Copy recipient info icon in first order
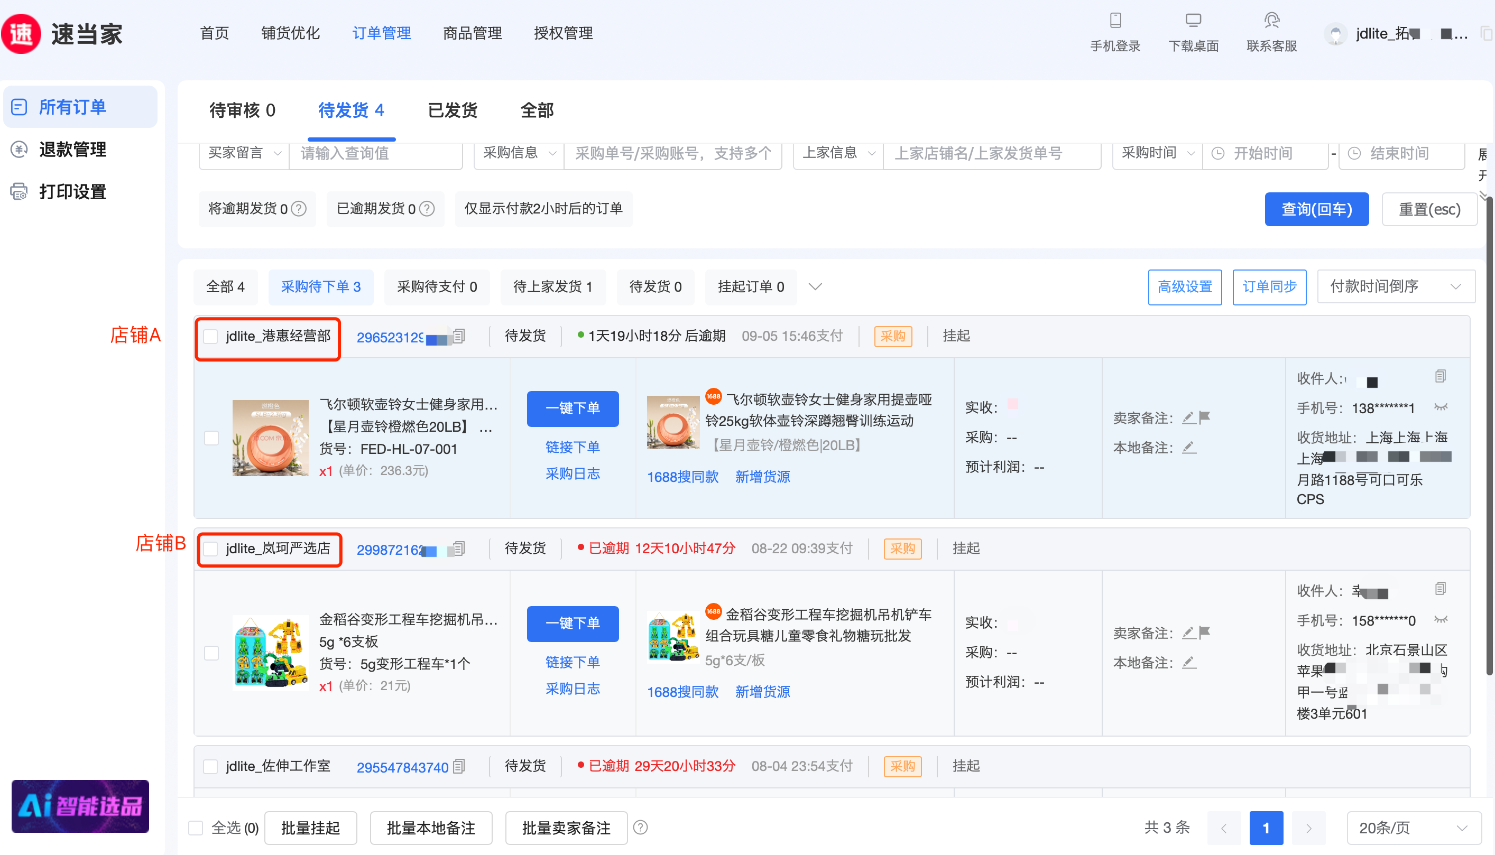The width and height of the screenshot is (1495, 855). [x=1441, y=376]
